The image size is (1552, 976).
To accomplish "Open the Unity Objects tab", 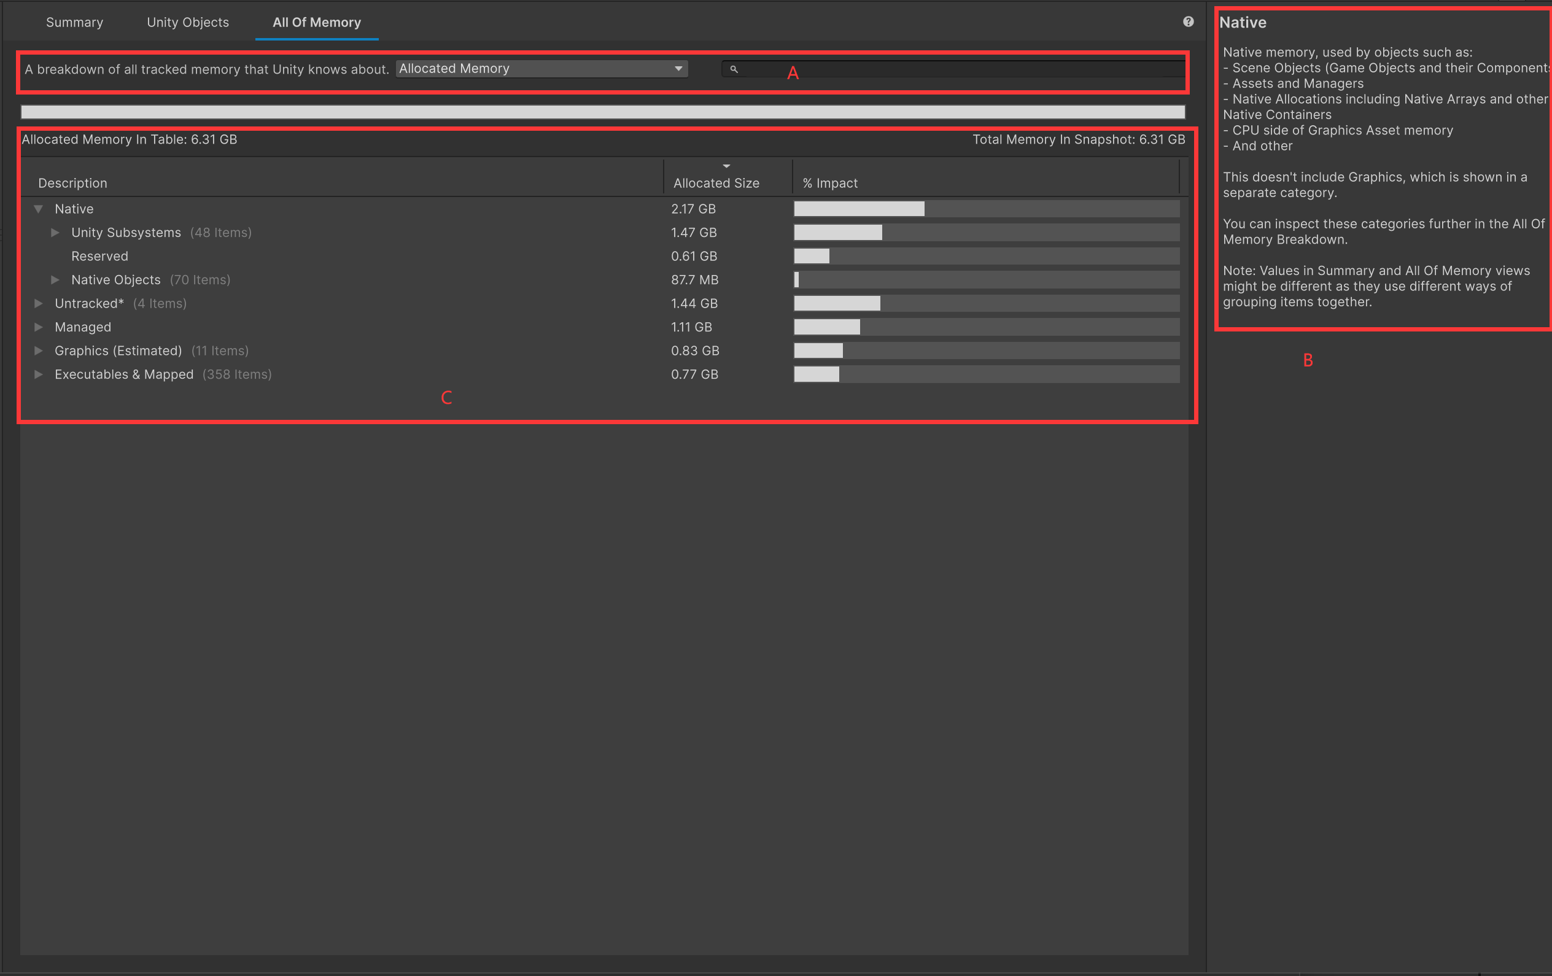I will click(x=188, y=23).
